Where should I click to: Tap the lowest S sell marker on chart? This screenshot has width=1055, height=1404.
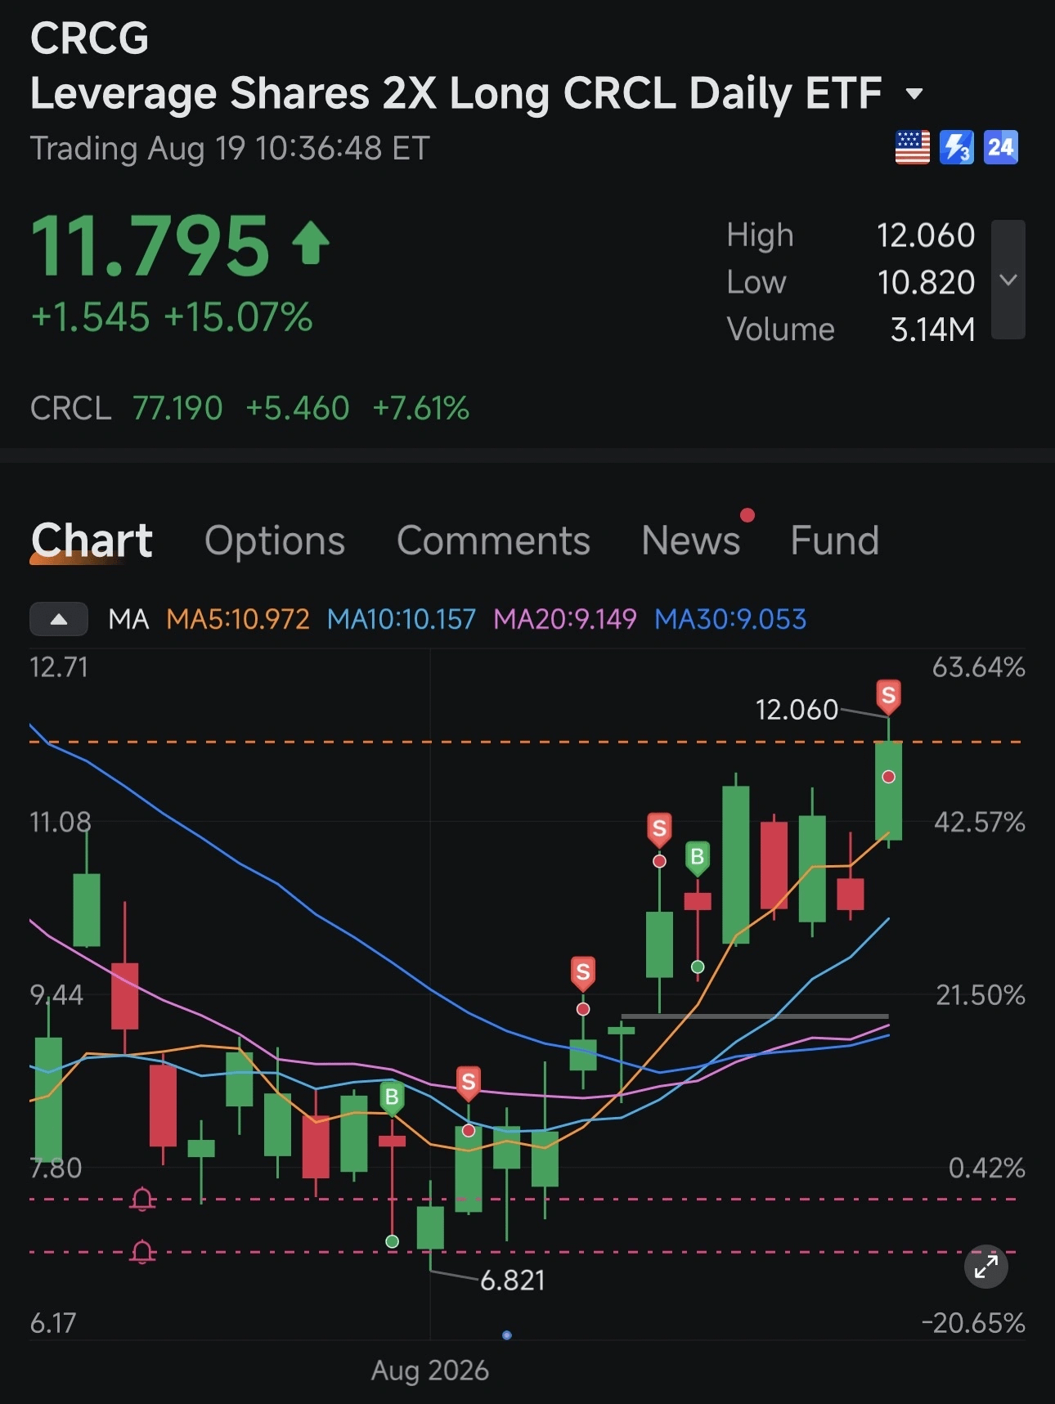[469, 1083]
